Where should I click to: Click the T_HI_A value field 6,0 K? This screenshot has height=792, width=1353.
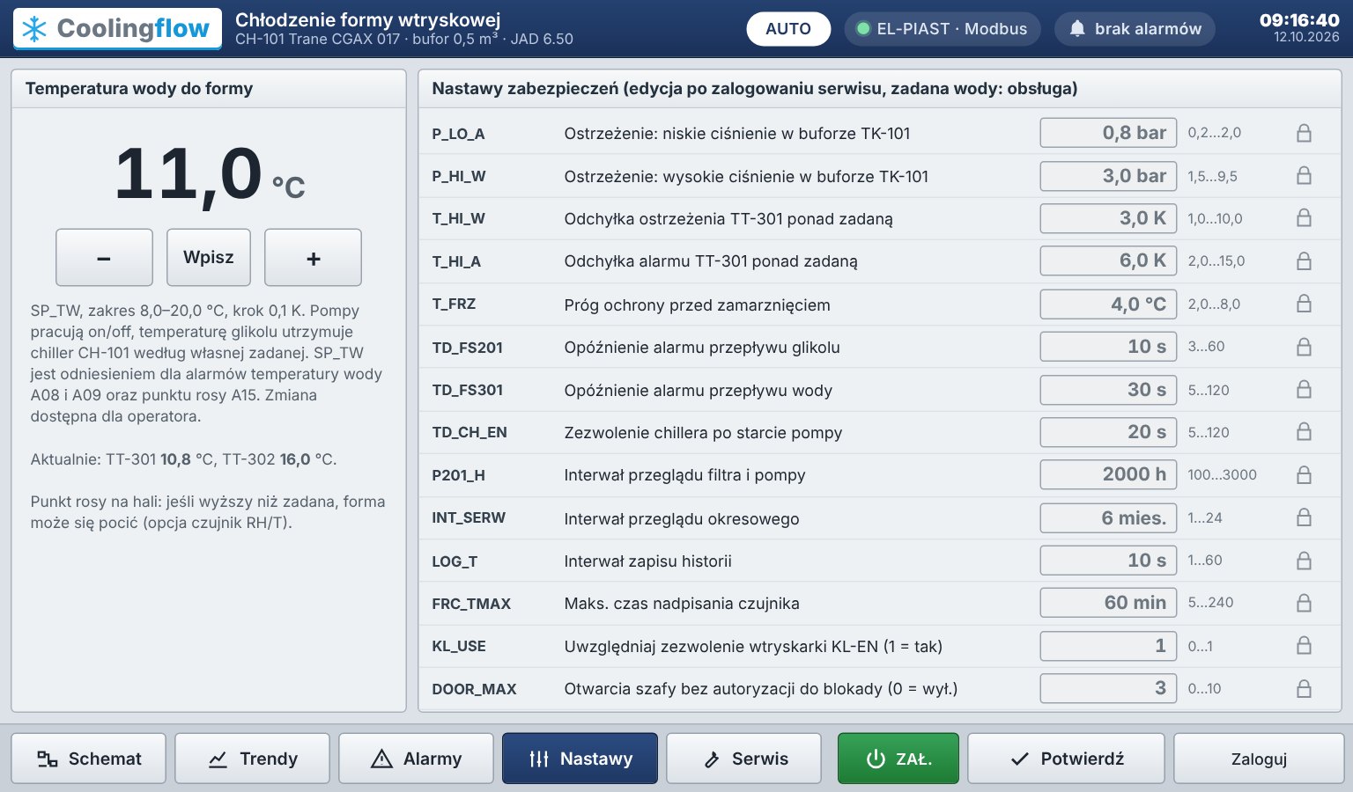(x=1108, y=261)
